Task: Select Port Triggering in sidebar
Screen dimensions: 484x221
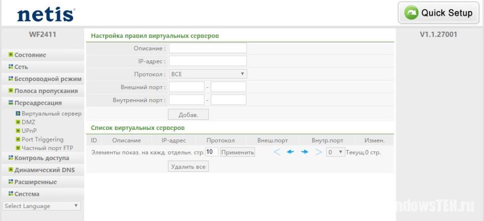Action: point(42,139)
